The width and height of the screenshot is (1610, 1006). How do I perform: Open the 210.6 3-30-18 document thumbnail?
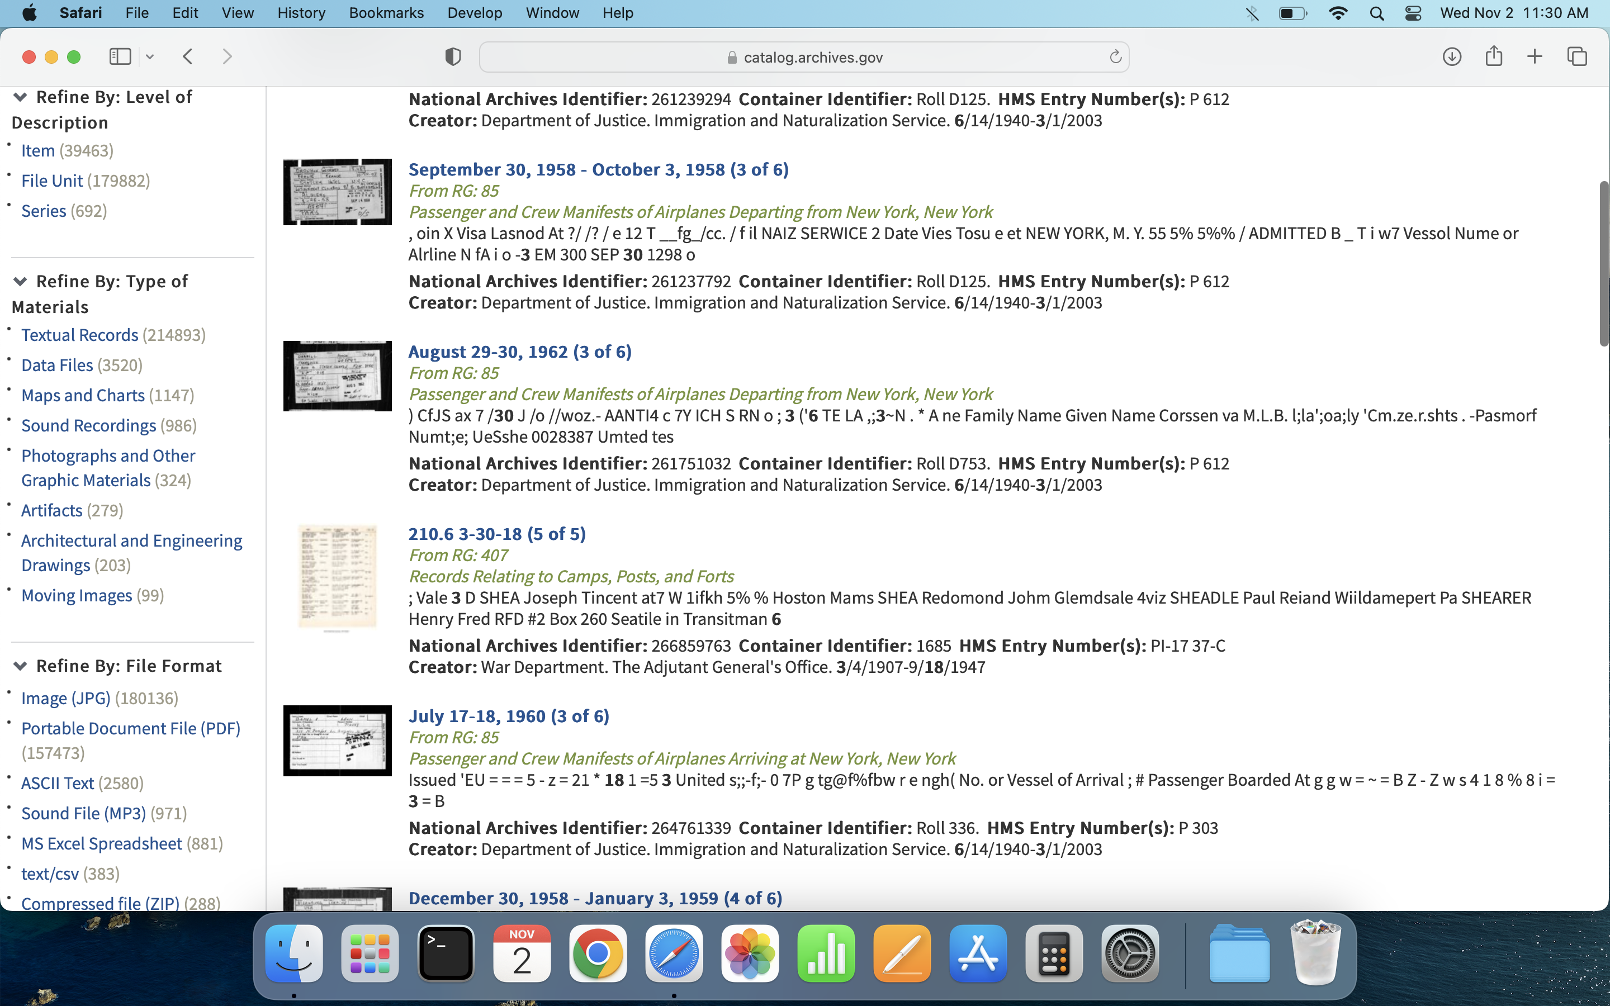337,577
